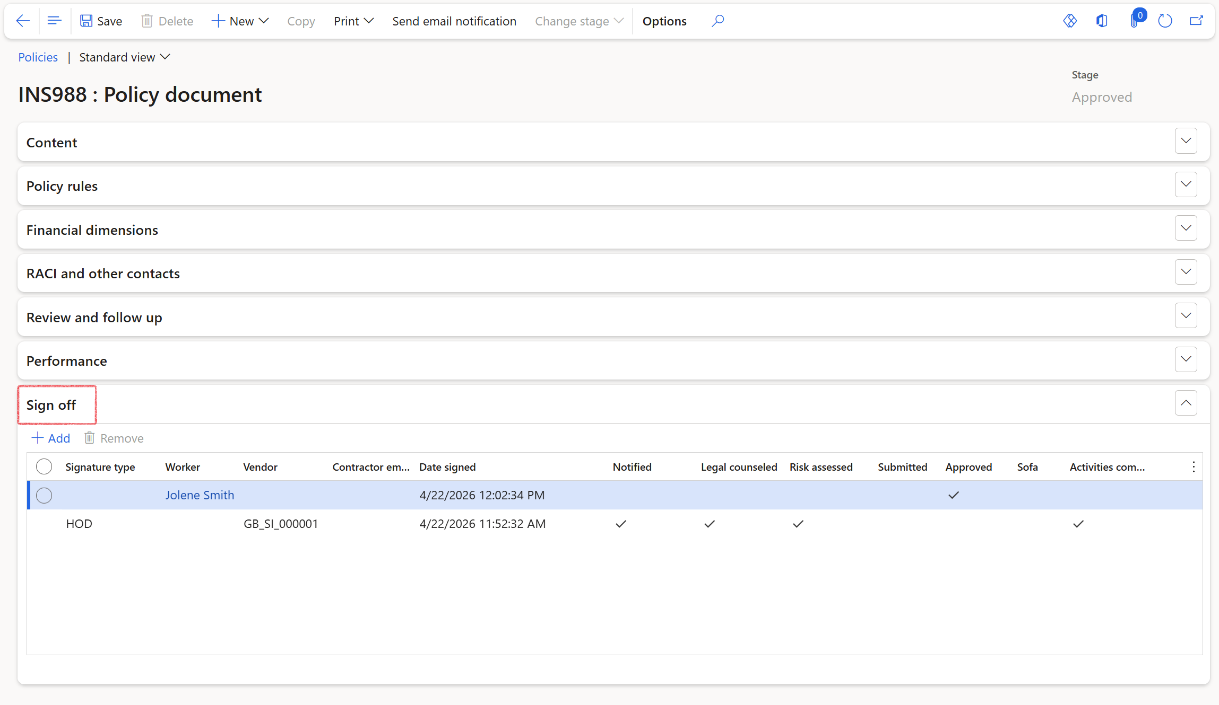Sort by Signature type column header
The height and width of the screenshot is (705, 1219).
pyautogui.click(x=100, y=467)
